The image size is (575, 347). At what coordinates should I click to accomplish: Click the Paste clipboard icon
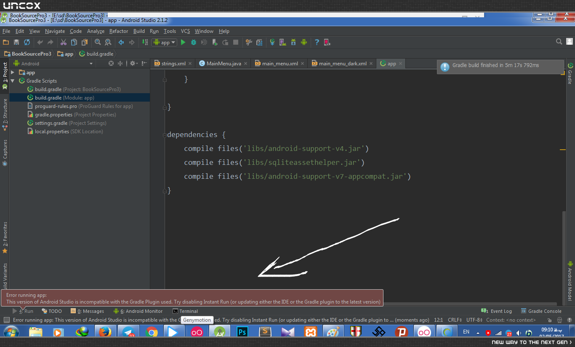(x=85, y=42)
